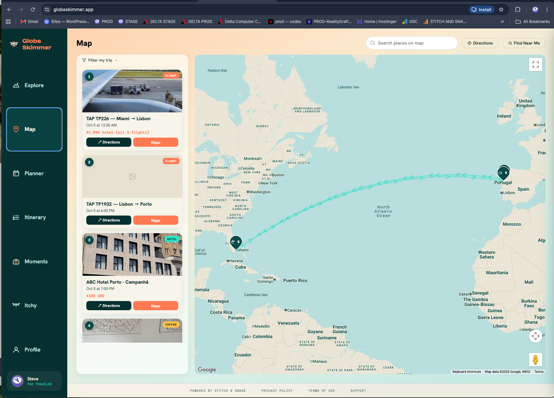Select map marker 9 near Miami

[236, 242]
